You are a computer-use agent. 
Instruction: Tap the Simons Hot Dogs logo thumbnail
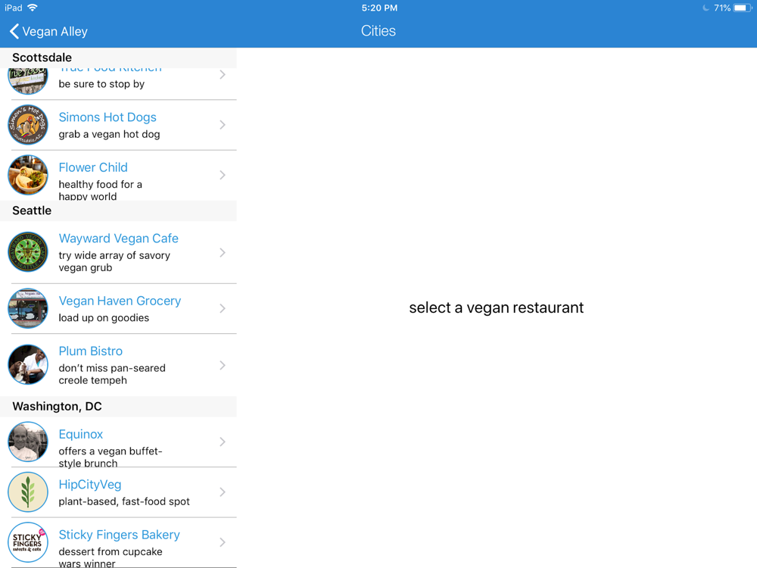click(28, 125)
